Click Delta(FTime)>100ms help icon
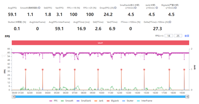199x104 pixels. point(170,22)
